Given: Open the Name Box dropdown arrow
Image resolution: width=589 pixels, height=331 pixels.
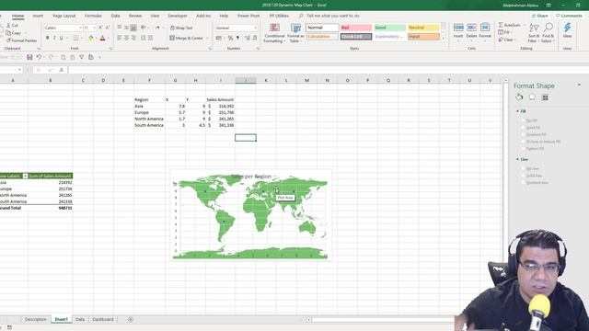Looking at the screenshot, I should click(19, 70).
